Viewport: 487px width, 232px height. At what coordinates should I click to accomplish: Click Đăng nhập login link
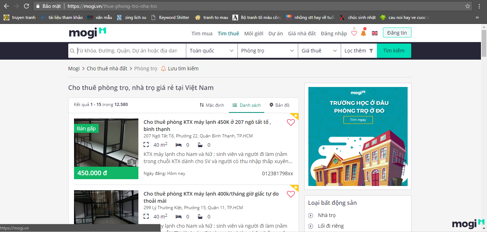[334, 33]
